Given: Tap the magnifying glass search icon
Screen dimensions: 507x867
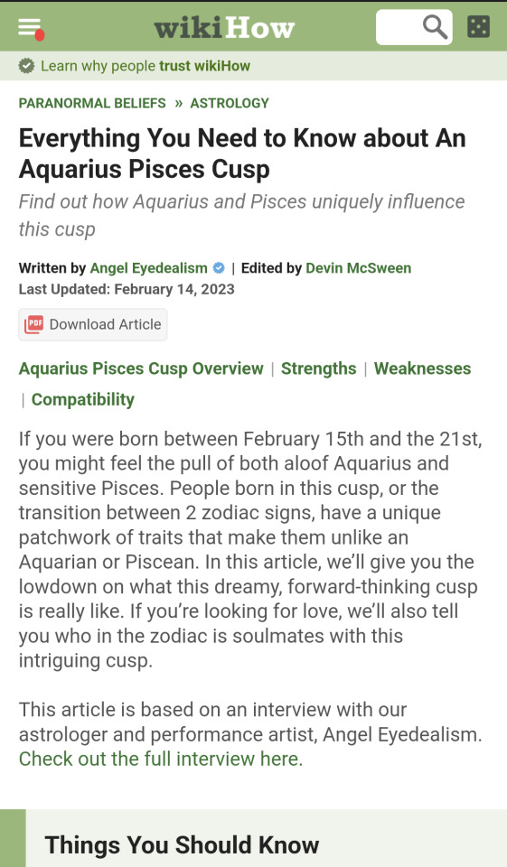Looking at the screenshot, I should [435, 26].
